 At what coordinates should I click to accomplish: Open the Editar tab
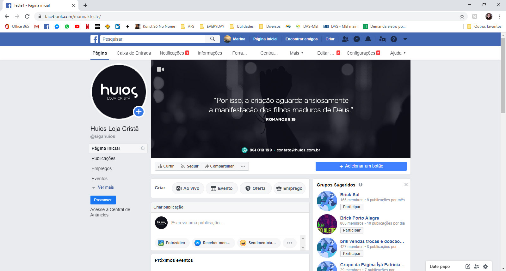(329, 53)
